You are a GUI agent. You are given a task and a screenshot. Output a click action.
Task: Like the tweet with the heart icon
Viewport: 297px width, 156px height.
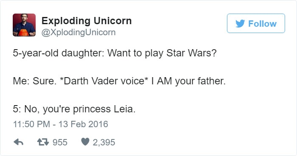click(x=85, y=142)
